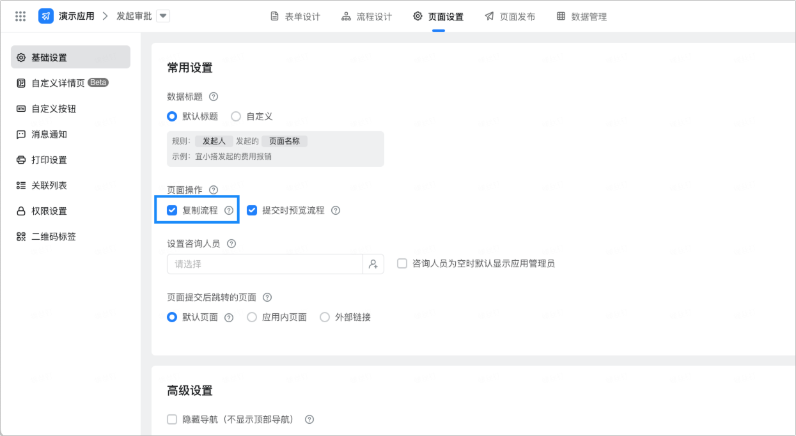Click the 页面名称 rule tag
The height and width of the screenshot is (436, 796).
285,141
